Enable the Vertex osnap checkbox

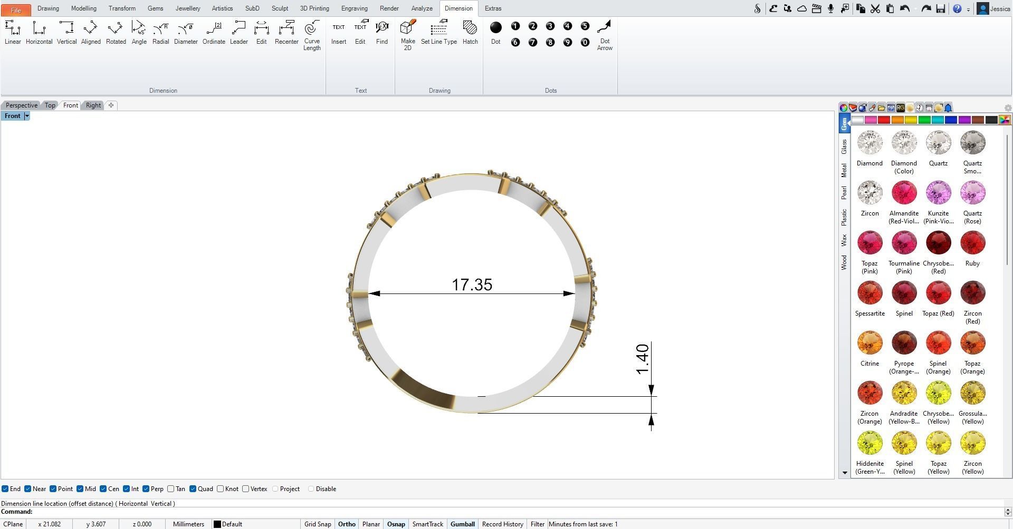(246, 489)
